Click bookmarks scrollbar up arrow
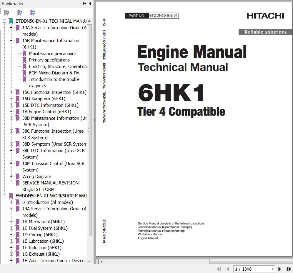 pos(89,21)
